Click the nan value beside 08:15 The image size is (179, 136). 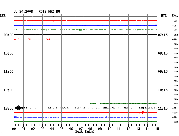176,53
